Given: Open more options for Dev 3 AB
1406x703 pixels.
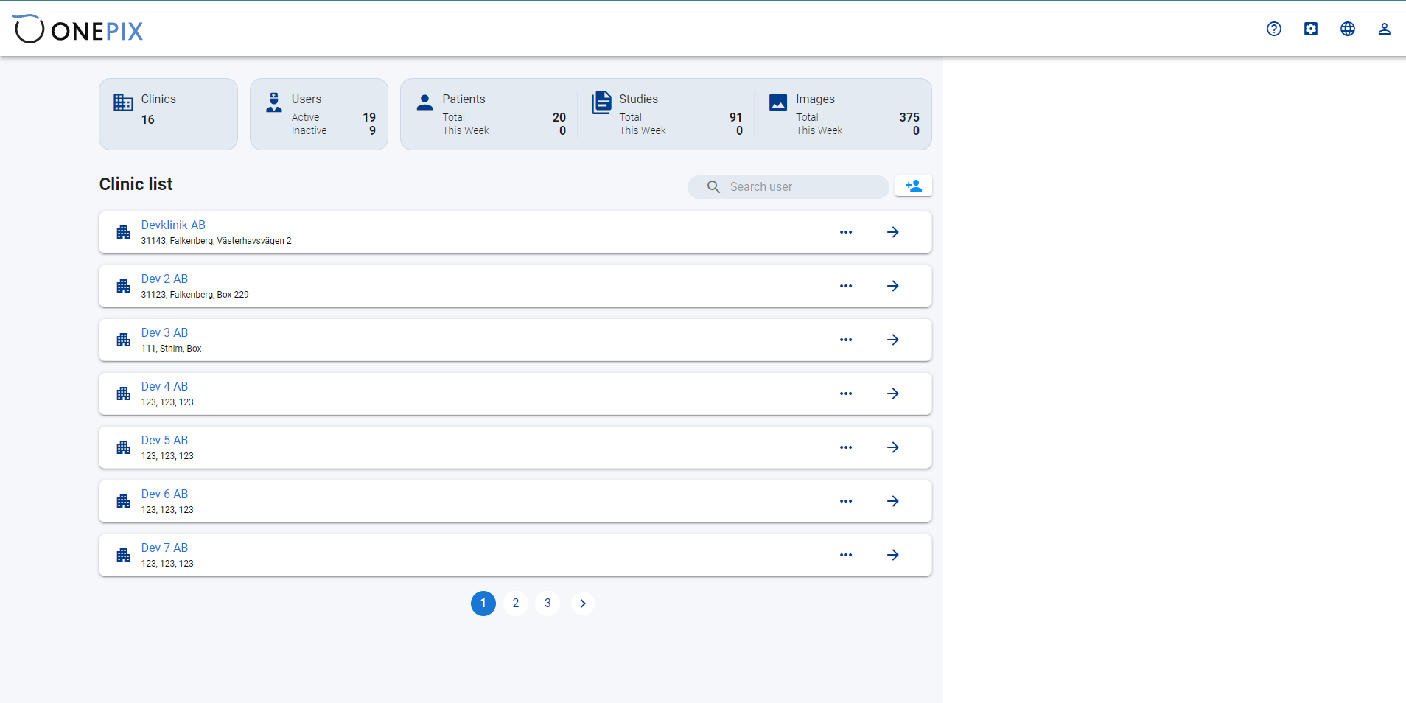Looking at the screenshot, I should pos(846,340).
